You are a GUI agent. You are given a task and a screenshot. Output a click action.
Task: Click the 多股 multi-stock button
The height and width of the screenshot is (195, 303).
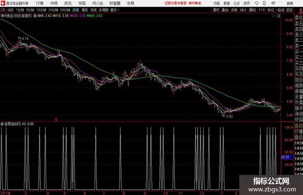[234, 10]
